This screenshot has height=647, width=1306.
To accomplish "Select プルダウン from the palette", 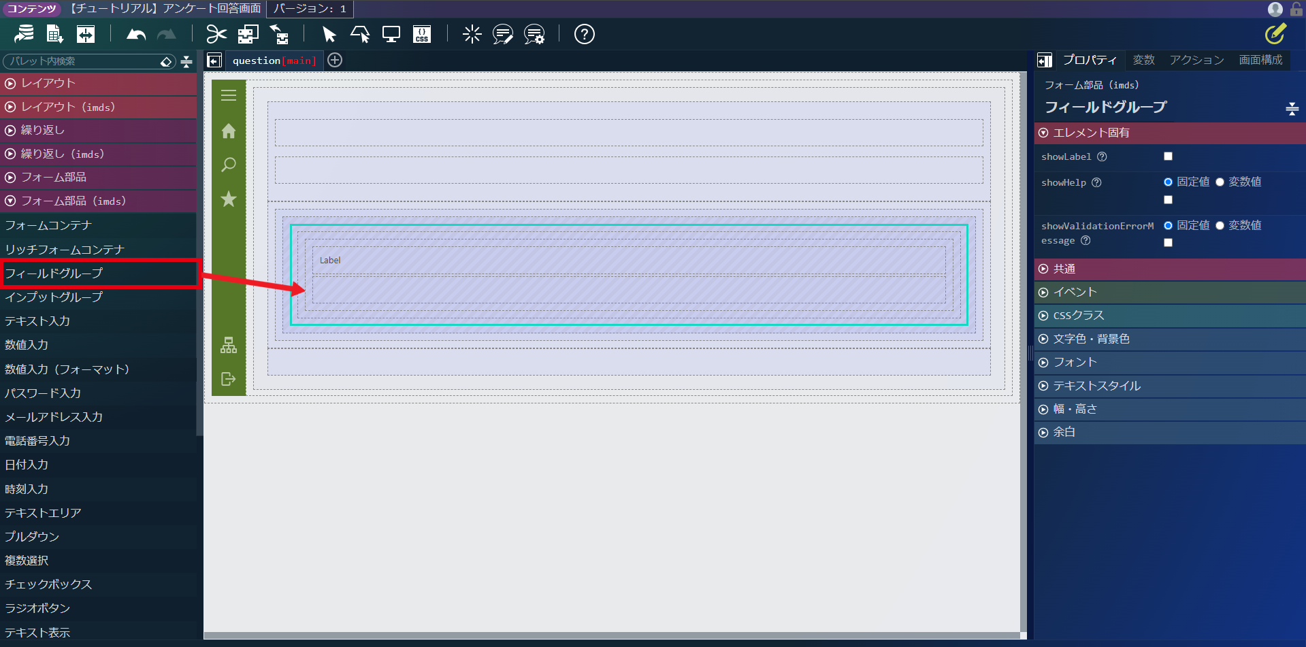I will (99, 537).
